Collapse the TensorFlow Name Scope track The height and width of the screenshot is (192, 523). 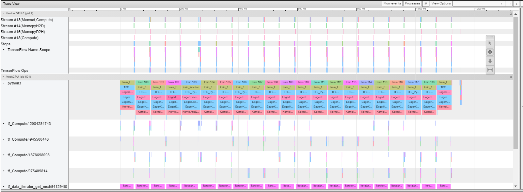coord(4,50)
